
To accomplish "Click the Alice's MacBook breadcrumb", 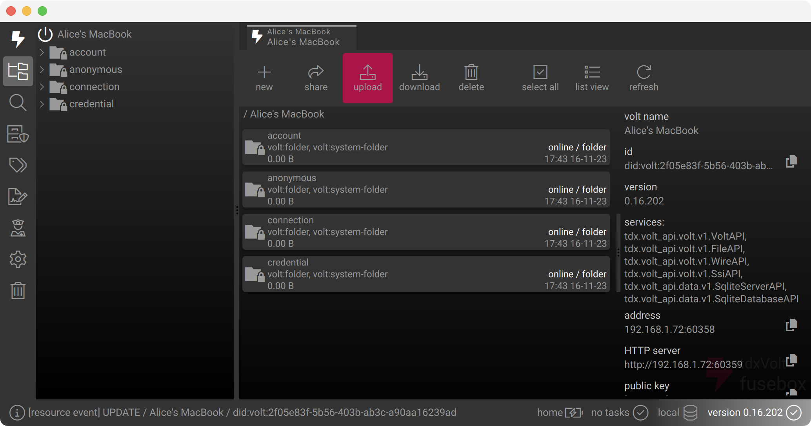I will coord(287,114).
